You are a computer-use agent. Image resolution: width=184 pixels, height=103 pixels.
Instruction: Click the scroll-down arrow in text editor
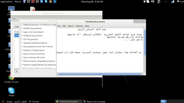[145, 72]
